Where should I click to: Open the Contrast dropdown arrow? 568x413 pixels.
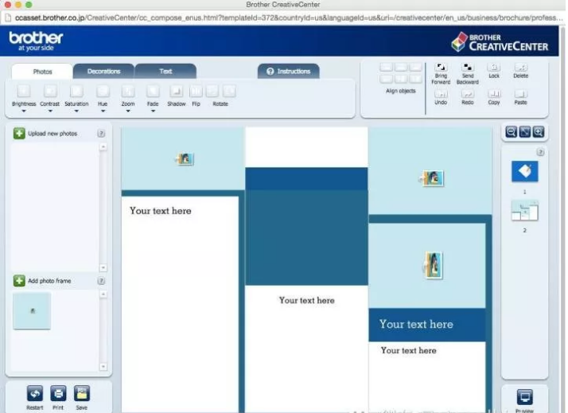tap(49, 111)
